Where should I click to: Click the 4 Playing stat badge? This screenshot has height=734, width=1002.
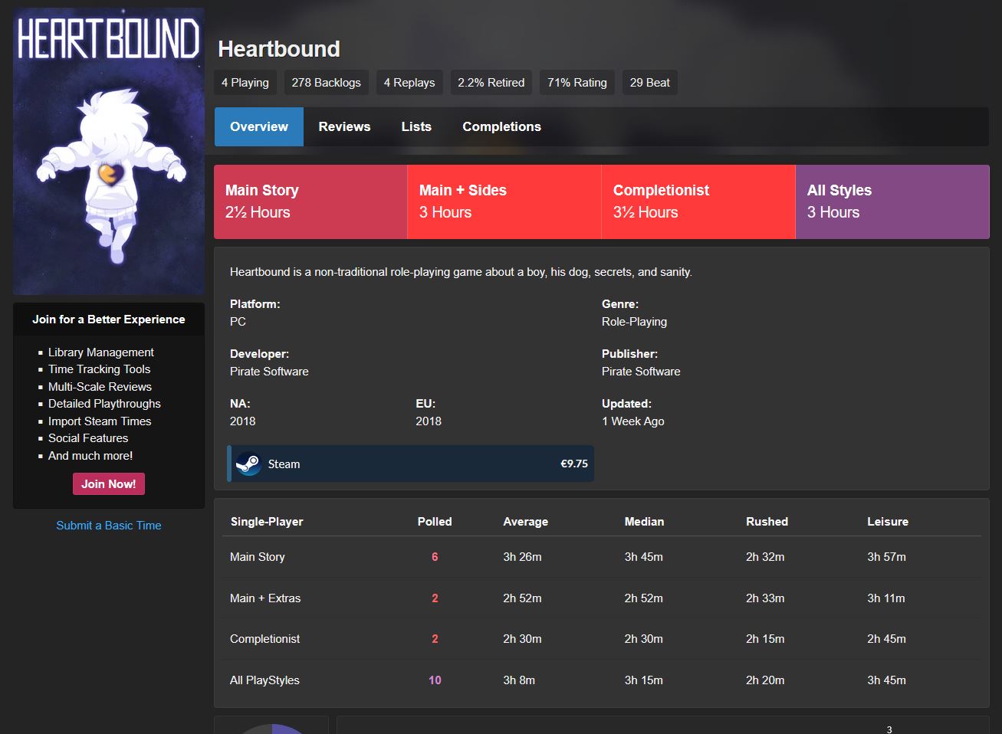[x=245, y=83]
